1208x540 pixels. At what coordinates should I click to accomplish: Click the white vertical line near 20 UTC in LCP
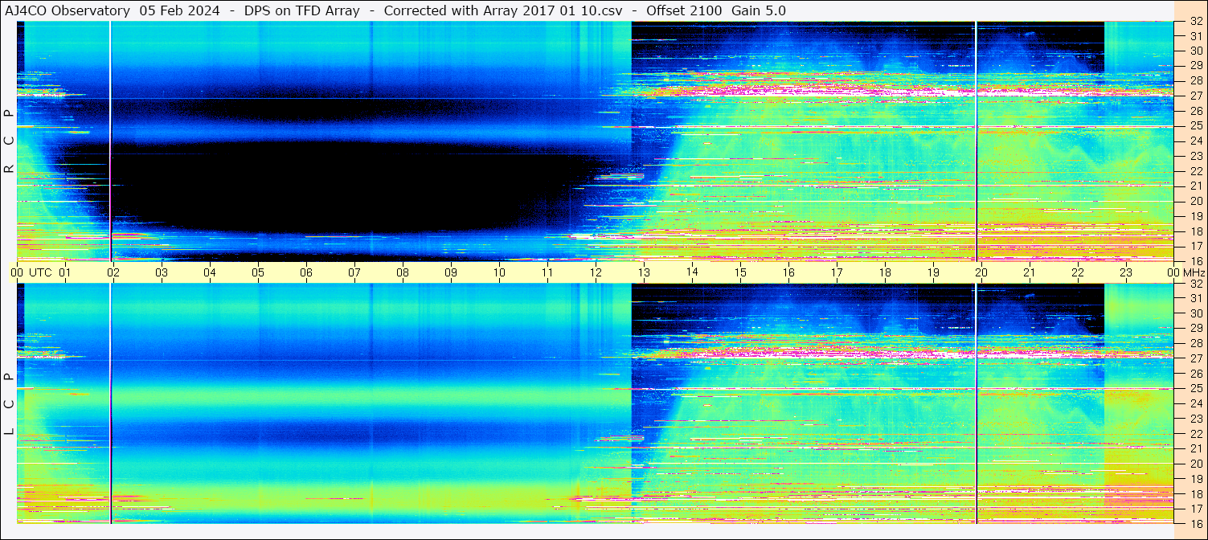tap(976, 403)
